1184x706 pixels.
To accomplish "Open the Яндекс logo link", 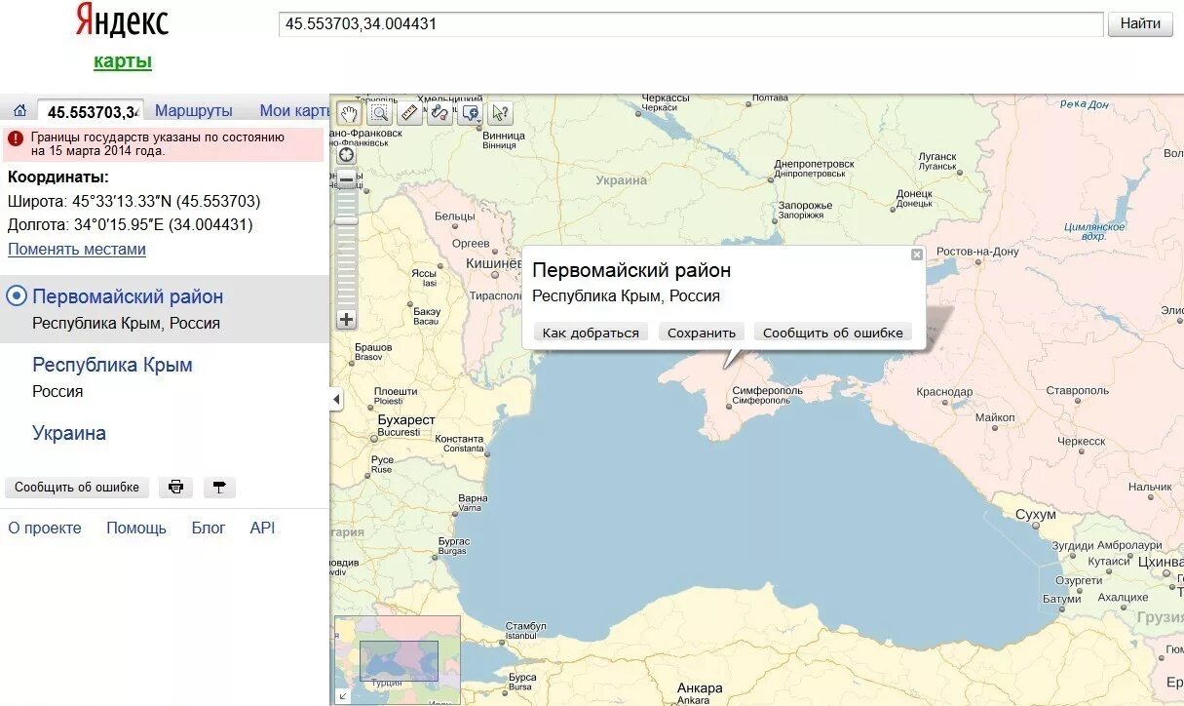I will click(x=122, y=21).
